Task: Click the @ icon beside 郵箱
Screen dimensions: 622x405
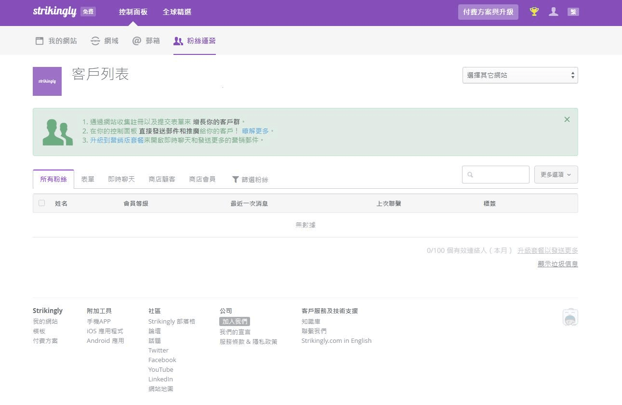Action: tap(136, 40)
